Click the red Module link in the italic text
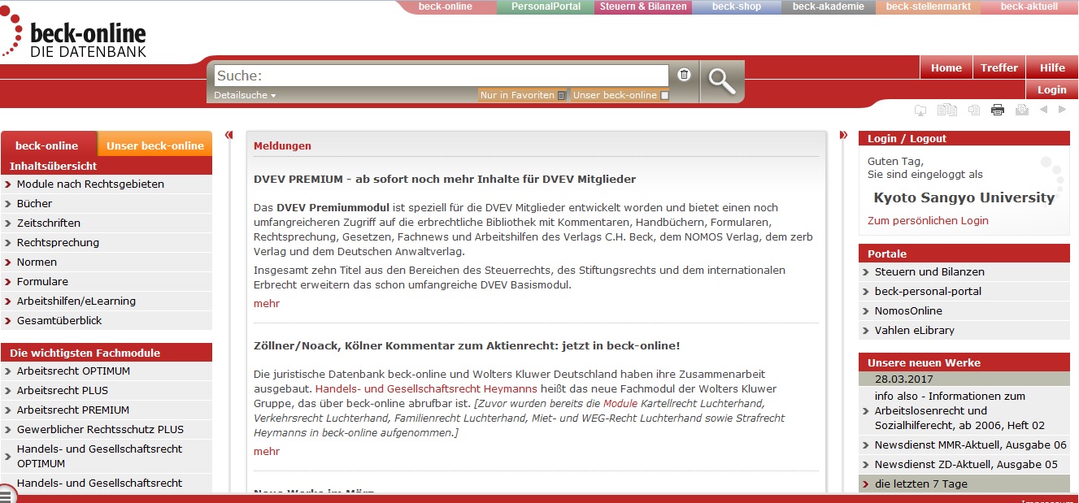This screenshot has width=1079, height=503. [620, 404]
